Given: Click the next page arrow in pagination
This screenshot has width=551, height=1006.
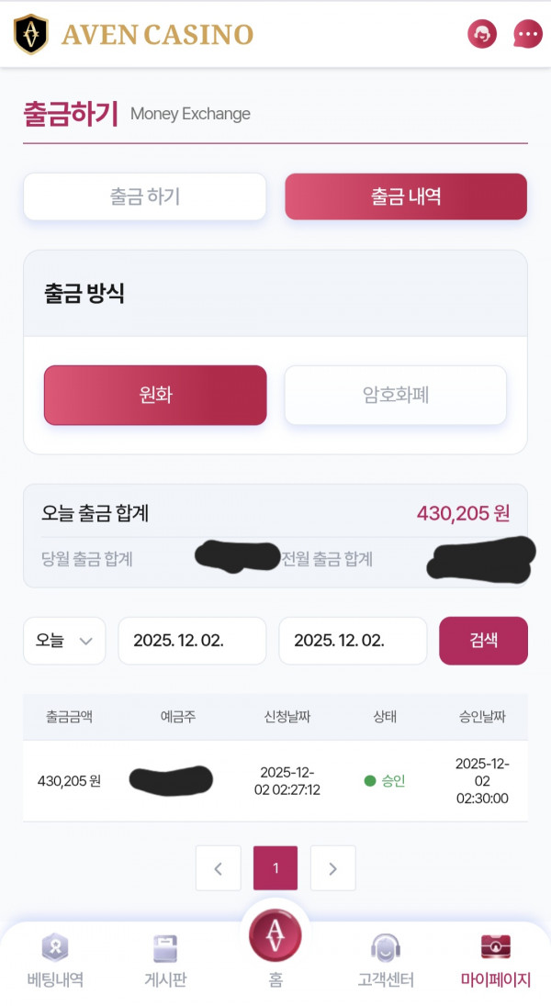Looking at the screenshot, I should tap(332, 867).
